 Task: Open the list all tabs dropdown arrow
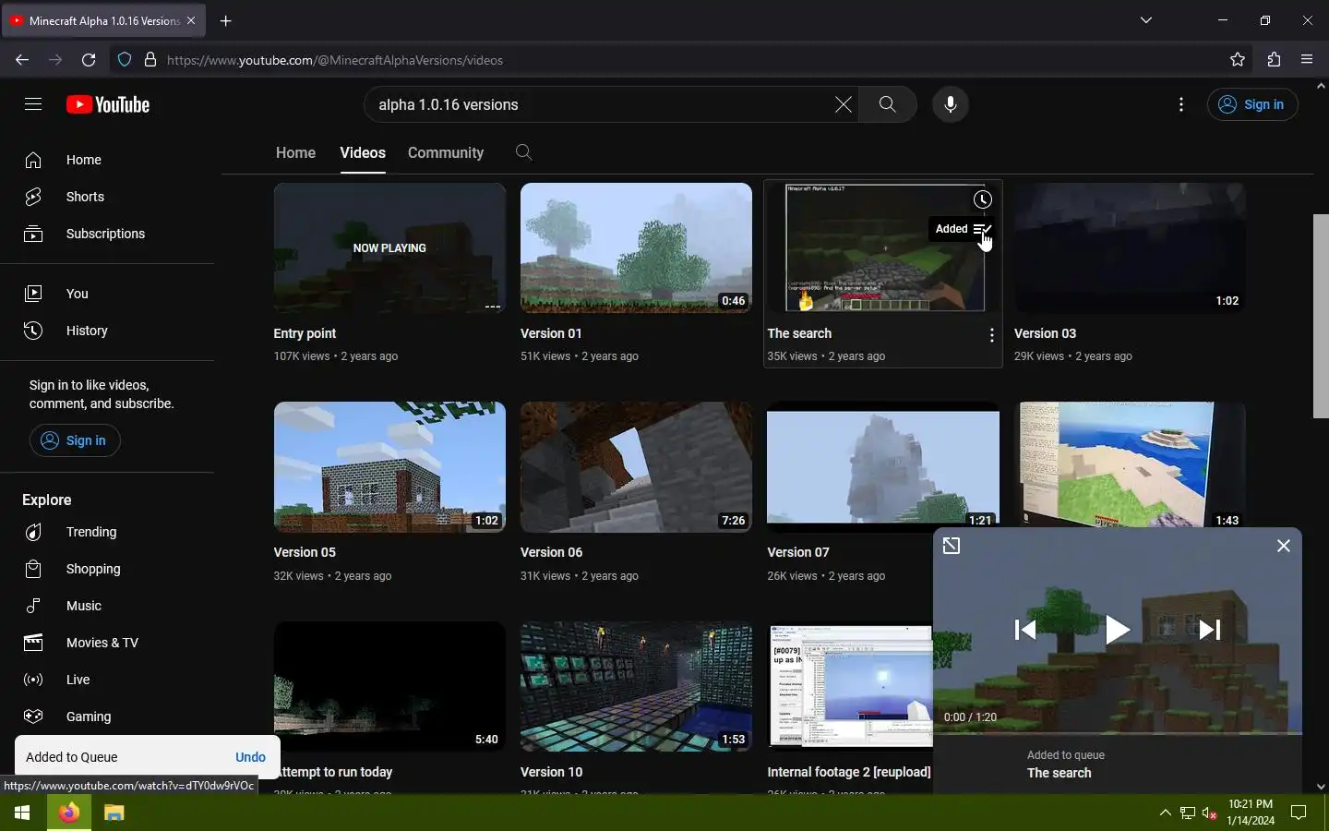(x=1146, y=20)
